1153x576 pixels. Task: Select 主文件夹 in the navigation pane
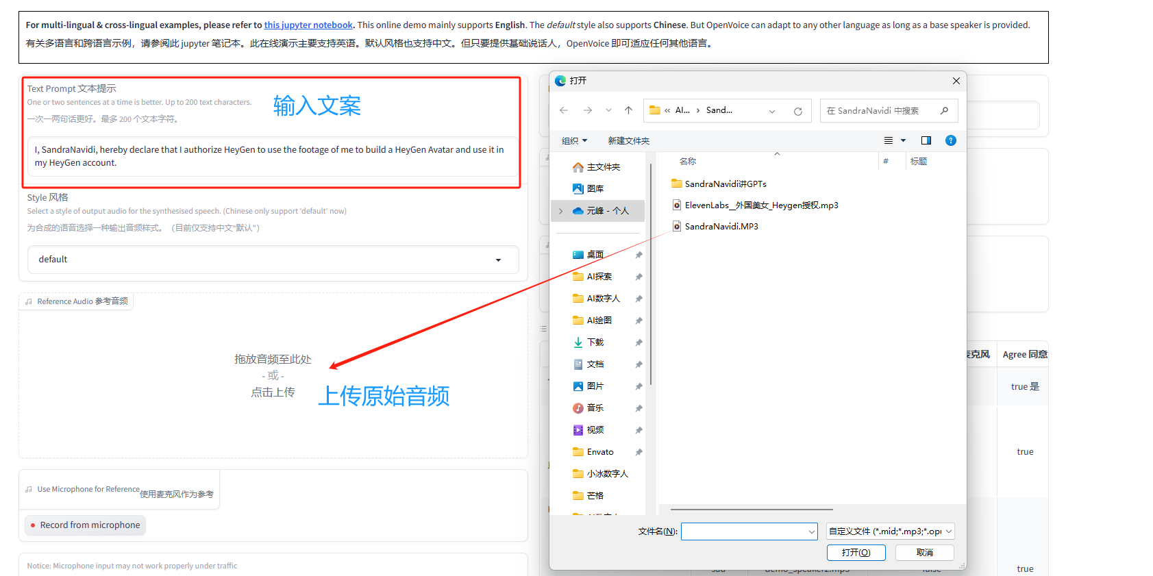pos(597,167)
